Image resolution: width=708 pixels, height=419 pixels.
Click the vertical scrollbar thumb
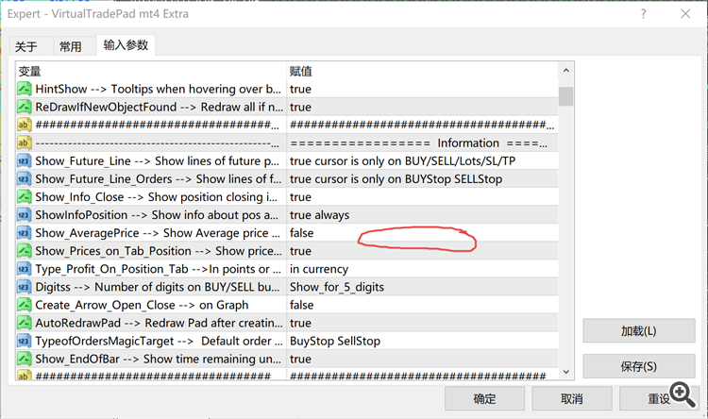[x=565, y=96]
